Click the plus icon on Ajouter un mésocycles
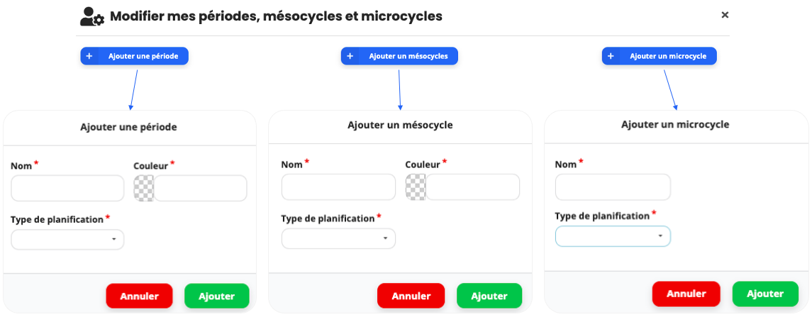812x317 pixels. (350, 57)
